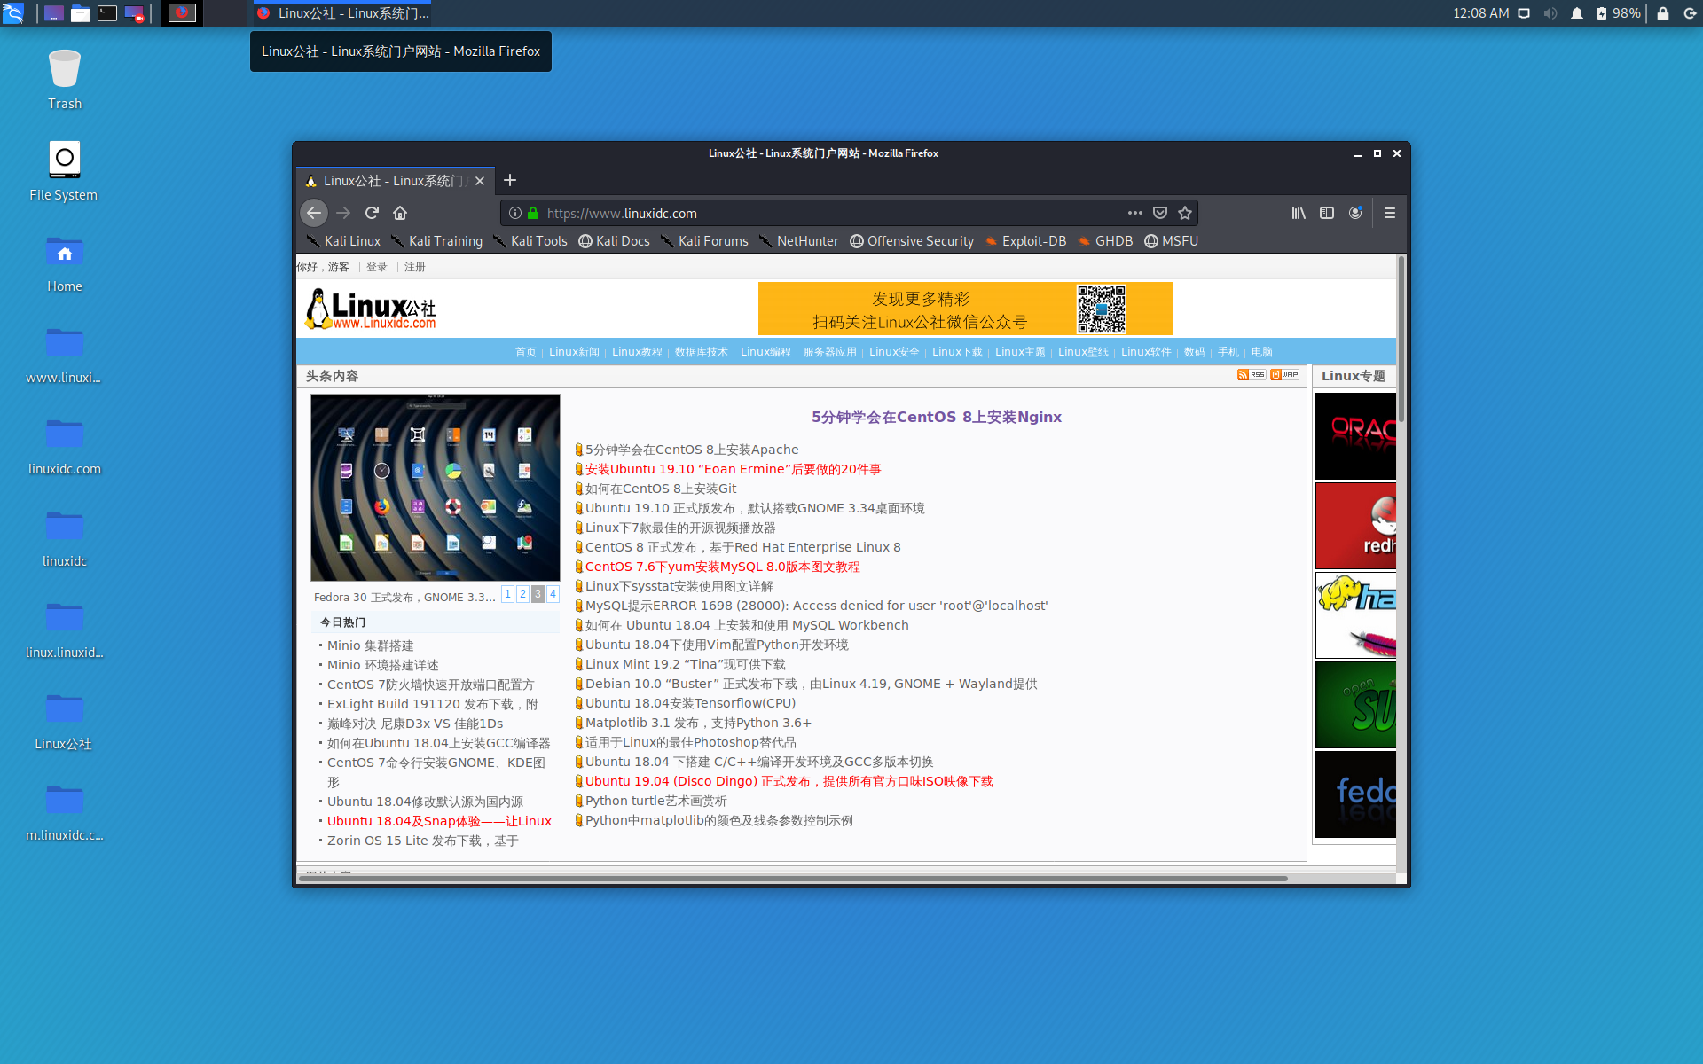Image resolution: width=1703 pixels, height=1064 pixels.
Task: Click the Oracle topic thumbnail
Action: pyautogui.click(x=1355, y=436)
